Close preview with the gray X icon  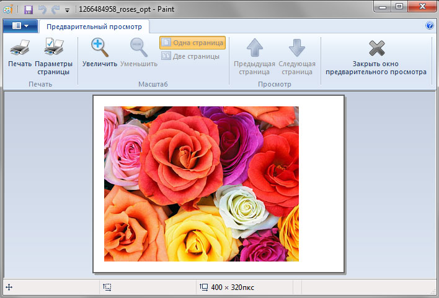376,48
